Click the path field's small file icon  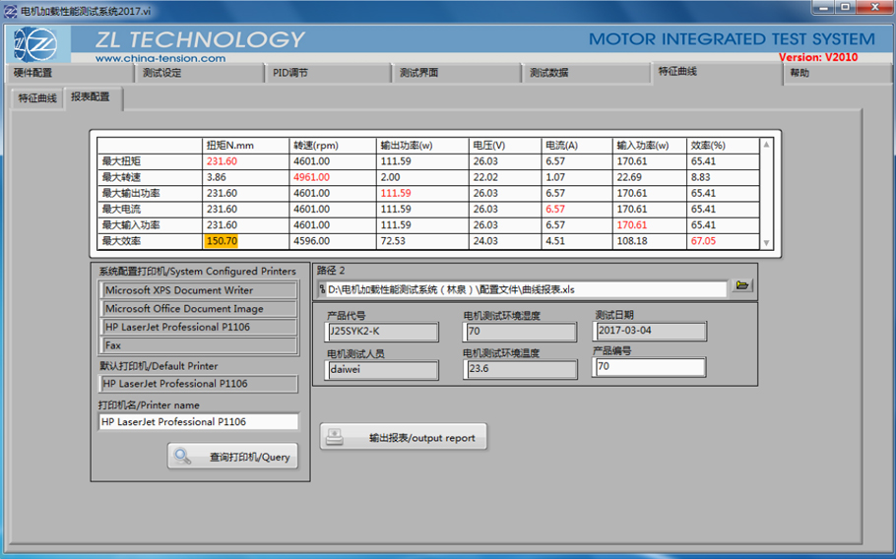click(x=322, y=288)
